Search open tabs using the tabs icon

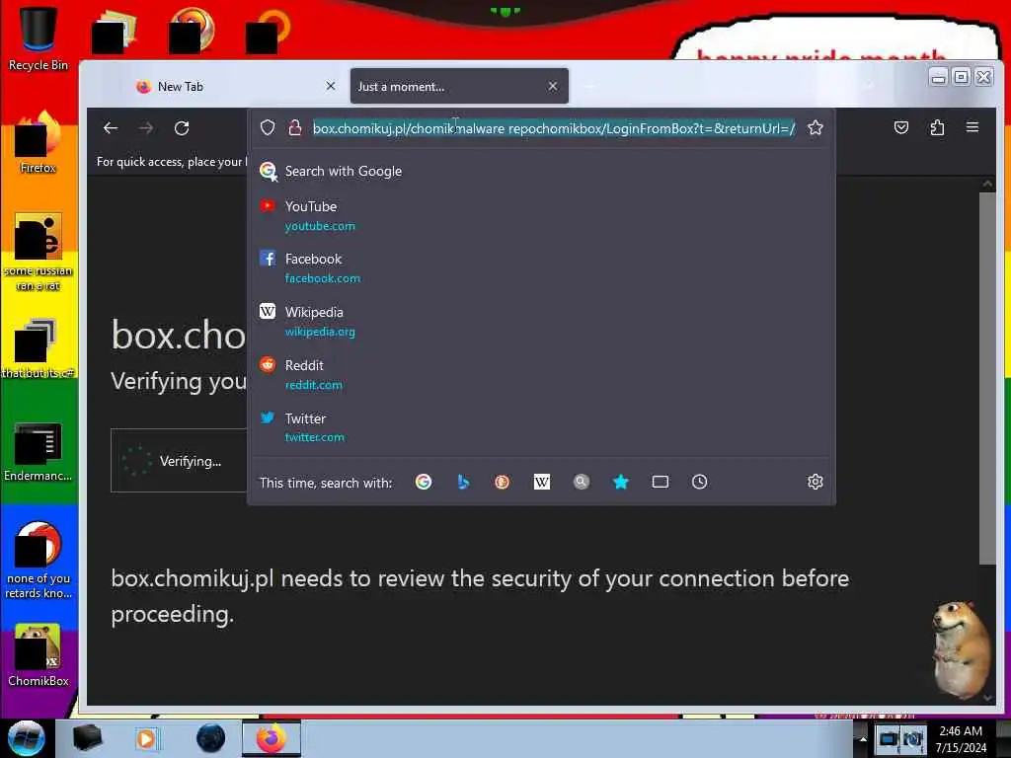(x=661, y=482)
